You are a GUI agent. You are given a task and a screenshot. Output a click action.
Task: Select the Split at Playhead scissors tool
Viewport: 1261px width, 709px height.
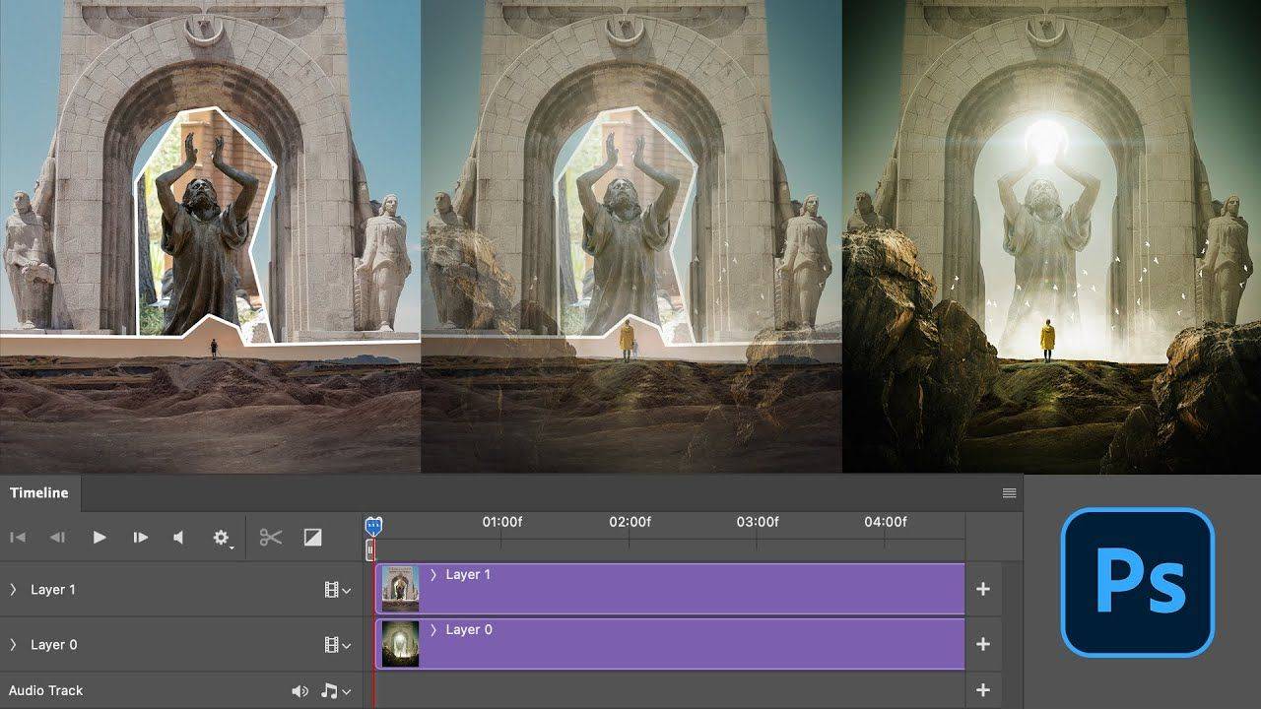(270, 537)
